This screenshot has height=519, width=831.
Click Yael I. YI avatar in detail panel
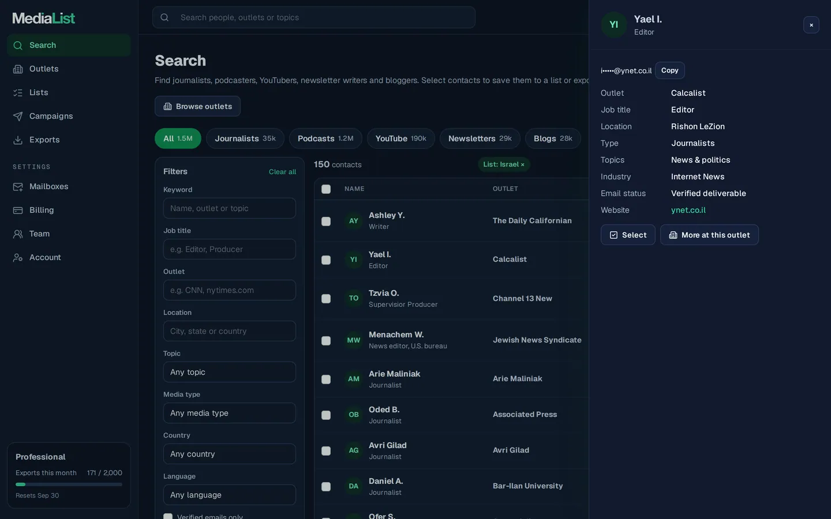click(x=614, y=25)
